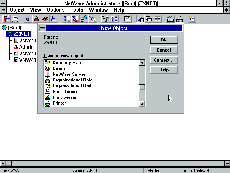Select Directory Map text in class list
Viewport: 230px width, 173px height.
[x=67, y=63]
